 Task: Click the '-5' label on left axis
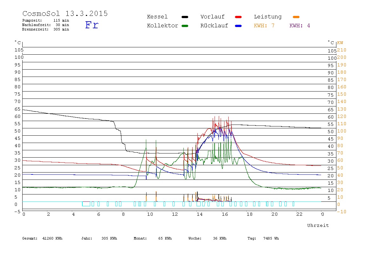17,212
